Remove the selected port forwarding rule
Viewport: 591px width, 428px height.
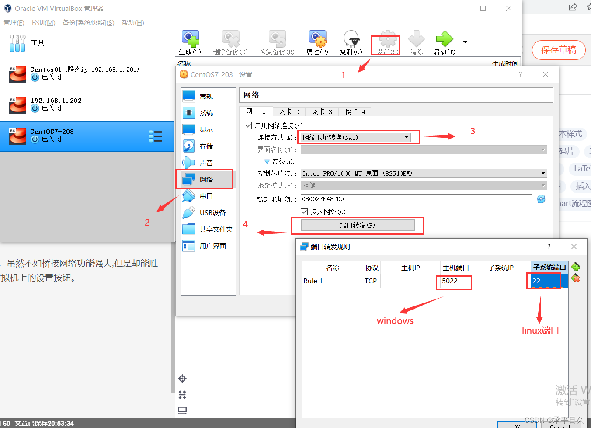(x=575, y=278)
